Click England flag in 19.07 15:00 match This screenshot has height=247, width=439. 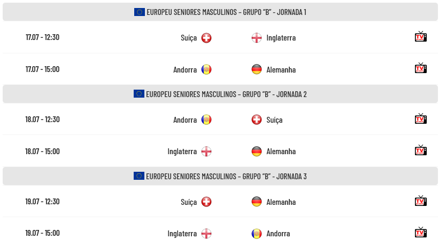click(x=206, y=234)
